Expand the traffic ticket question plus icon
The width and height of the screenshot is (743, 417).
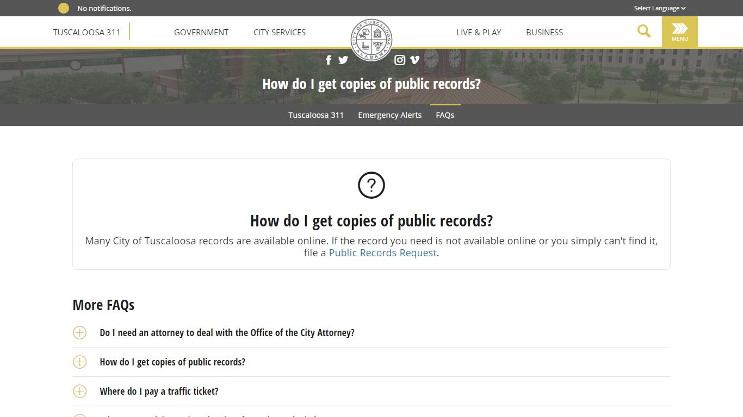click(x=80, y=391)
